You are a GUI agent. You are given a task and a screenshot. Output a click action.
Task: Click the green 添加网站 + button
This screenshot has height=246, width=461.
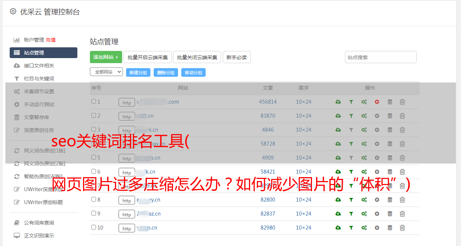(106, 57)
